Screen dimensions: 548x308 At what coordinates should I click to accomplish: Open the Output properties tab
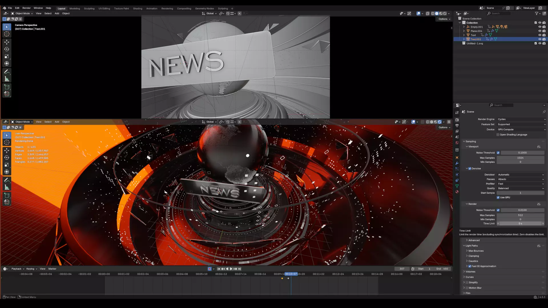[x=457, y=125]
